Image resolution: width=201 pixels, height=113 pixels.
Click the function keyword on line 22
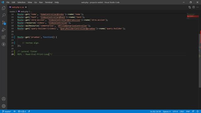(47, 37)
